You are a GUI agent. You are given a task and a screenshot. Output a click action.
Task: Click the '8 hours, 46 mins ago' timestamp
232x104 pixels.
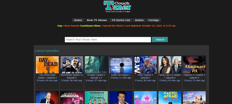coord(72,81)
